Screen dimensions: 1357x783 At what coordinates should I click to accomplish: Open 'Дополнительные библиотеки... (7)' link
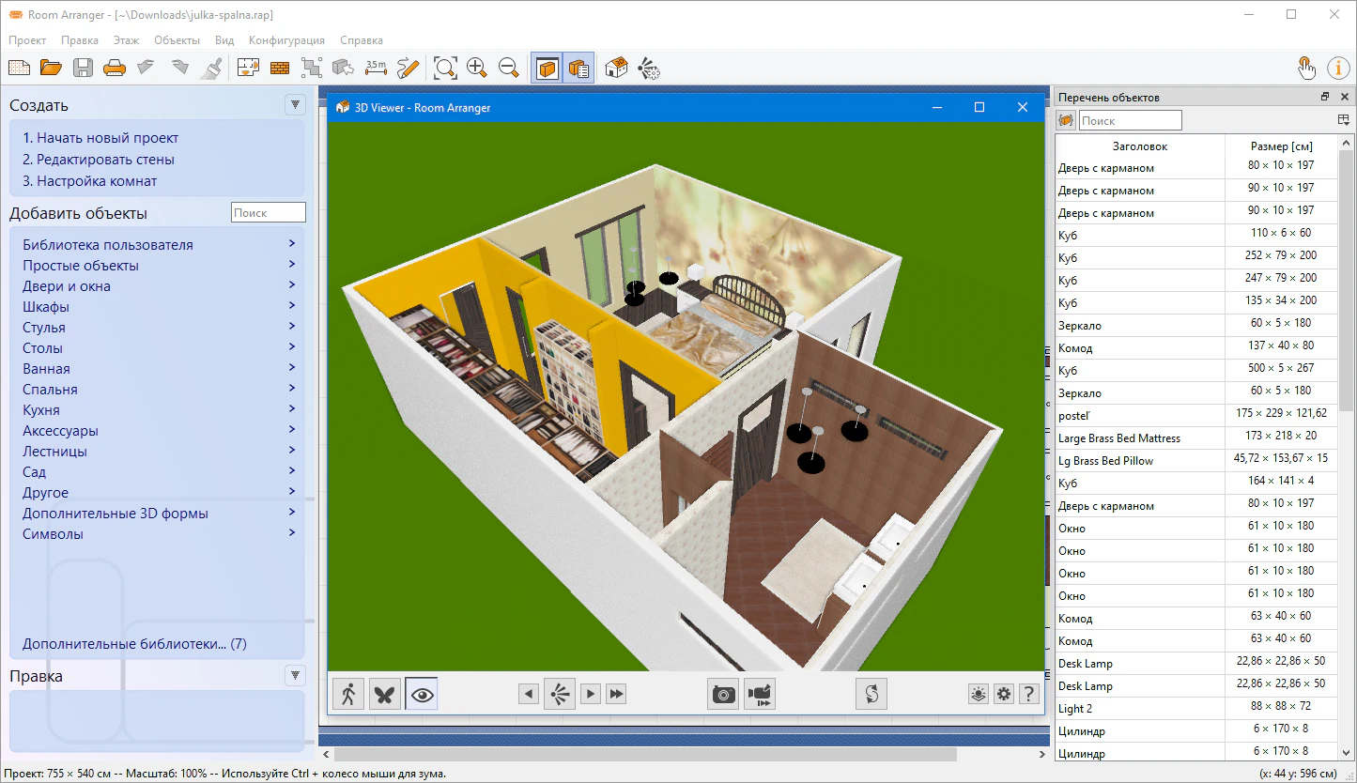(x=134, y=644)
